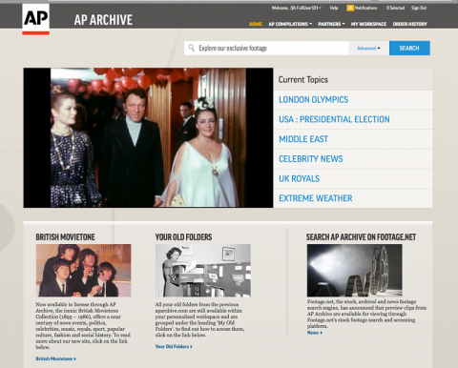
Task: Click the British Movietone heading
Action: [65, 237]
